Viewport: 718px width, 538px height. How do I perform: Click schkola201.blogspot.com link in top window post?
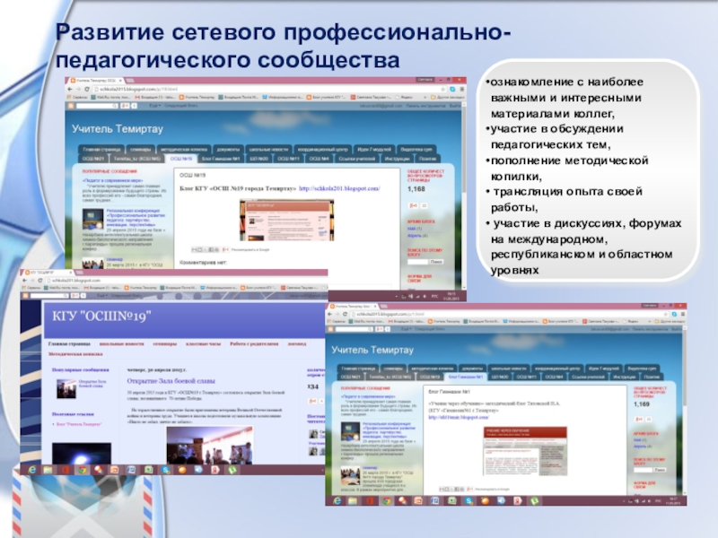[x=339, y=188]
